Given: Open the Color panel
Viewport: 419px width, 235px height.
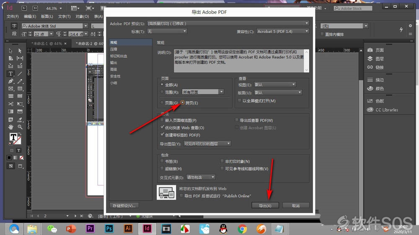Looking at the screenshot, I should click(x=376, y=88).
